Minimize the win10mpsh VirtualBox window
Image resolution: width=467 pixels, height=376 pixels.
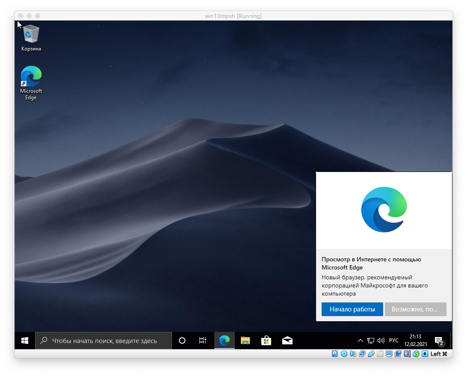coord(29,16)
